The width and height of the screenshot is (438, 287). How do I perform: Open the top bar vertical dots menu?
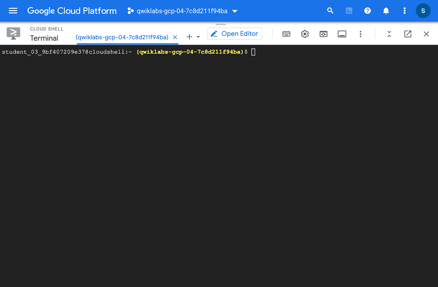pos(404,11)
